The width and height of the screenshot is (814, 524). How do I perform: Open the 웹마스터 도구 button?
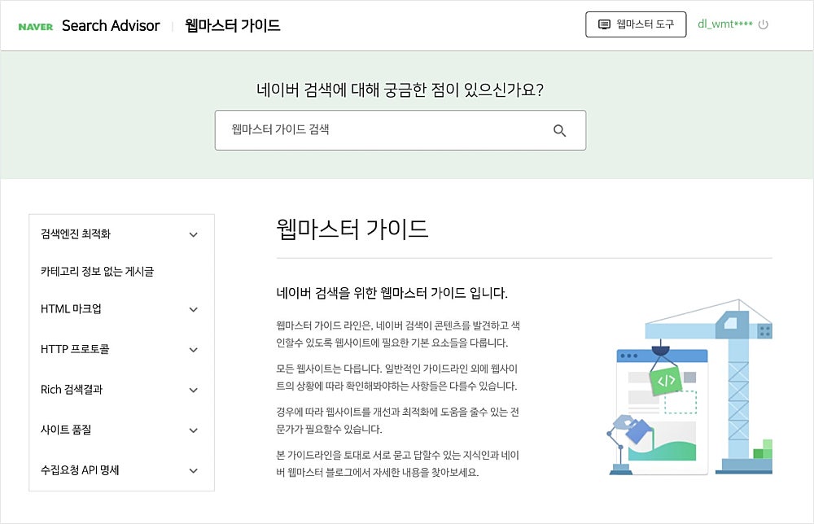coord(636,24)
